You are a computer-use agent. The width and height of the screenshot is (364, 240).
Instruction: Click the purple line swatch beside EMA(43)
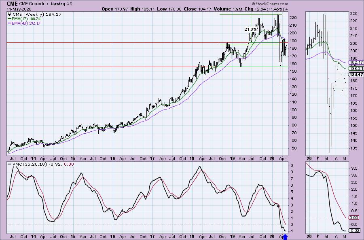click(10, 23)
